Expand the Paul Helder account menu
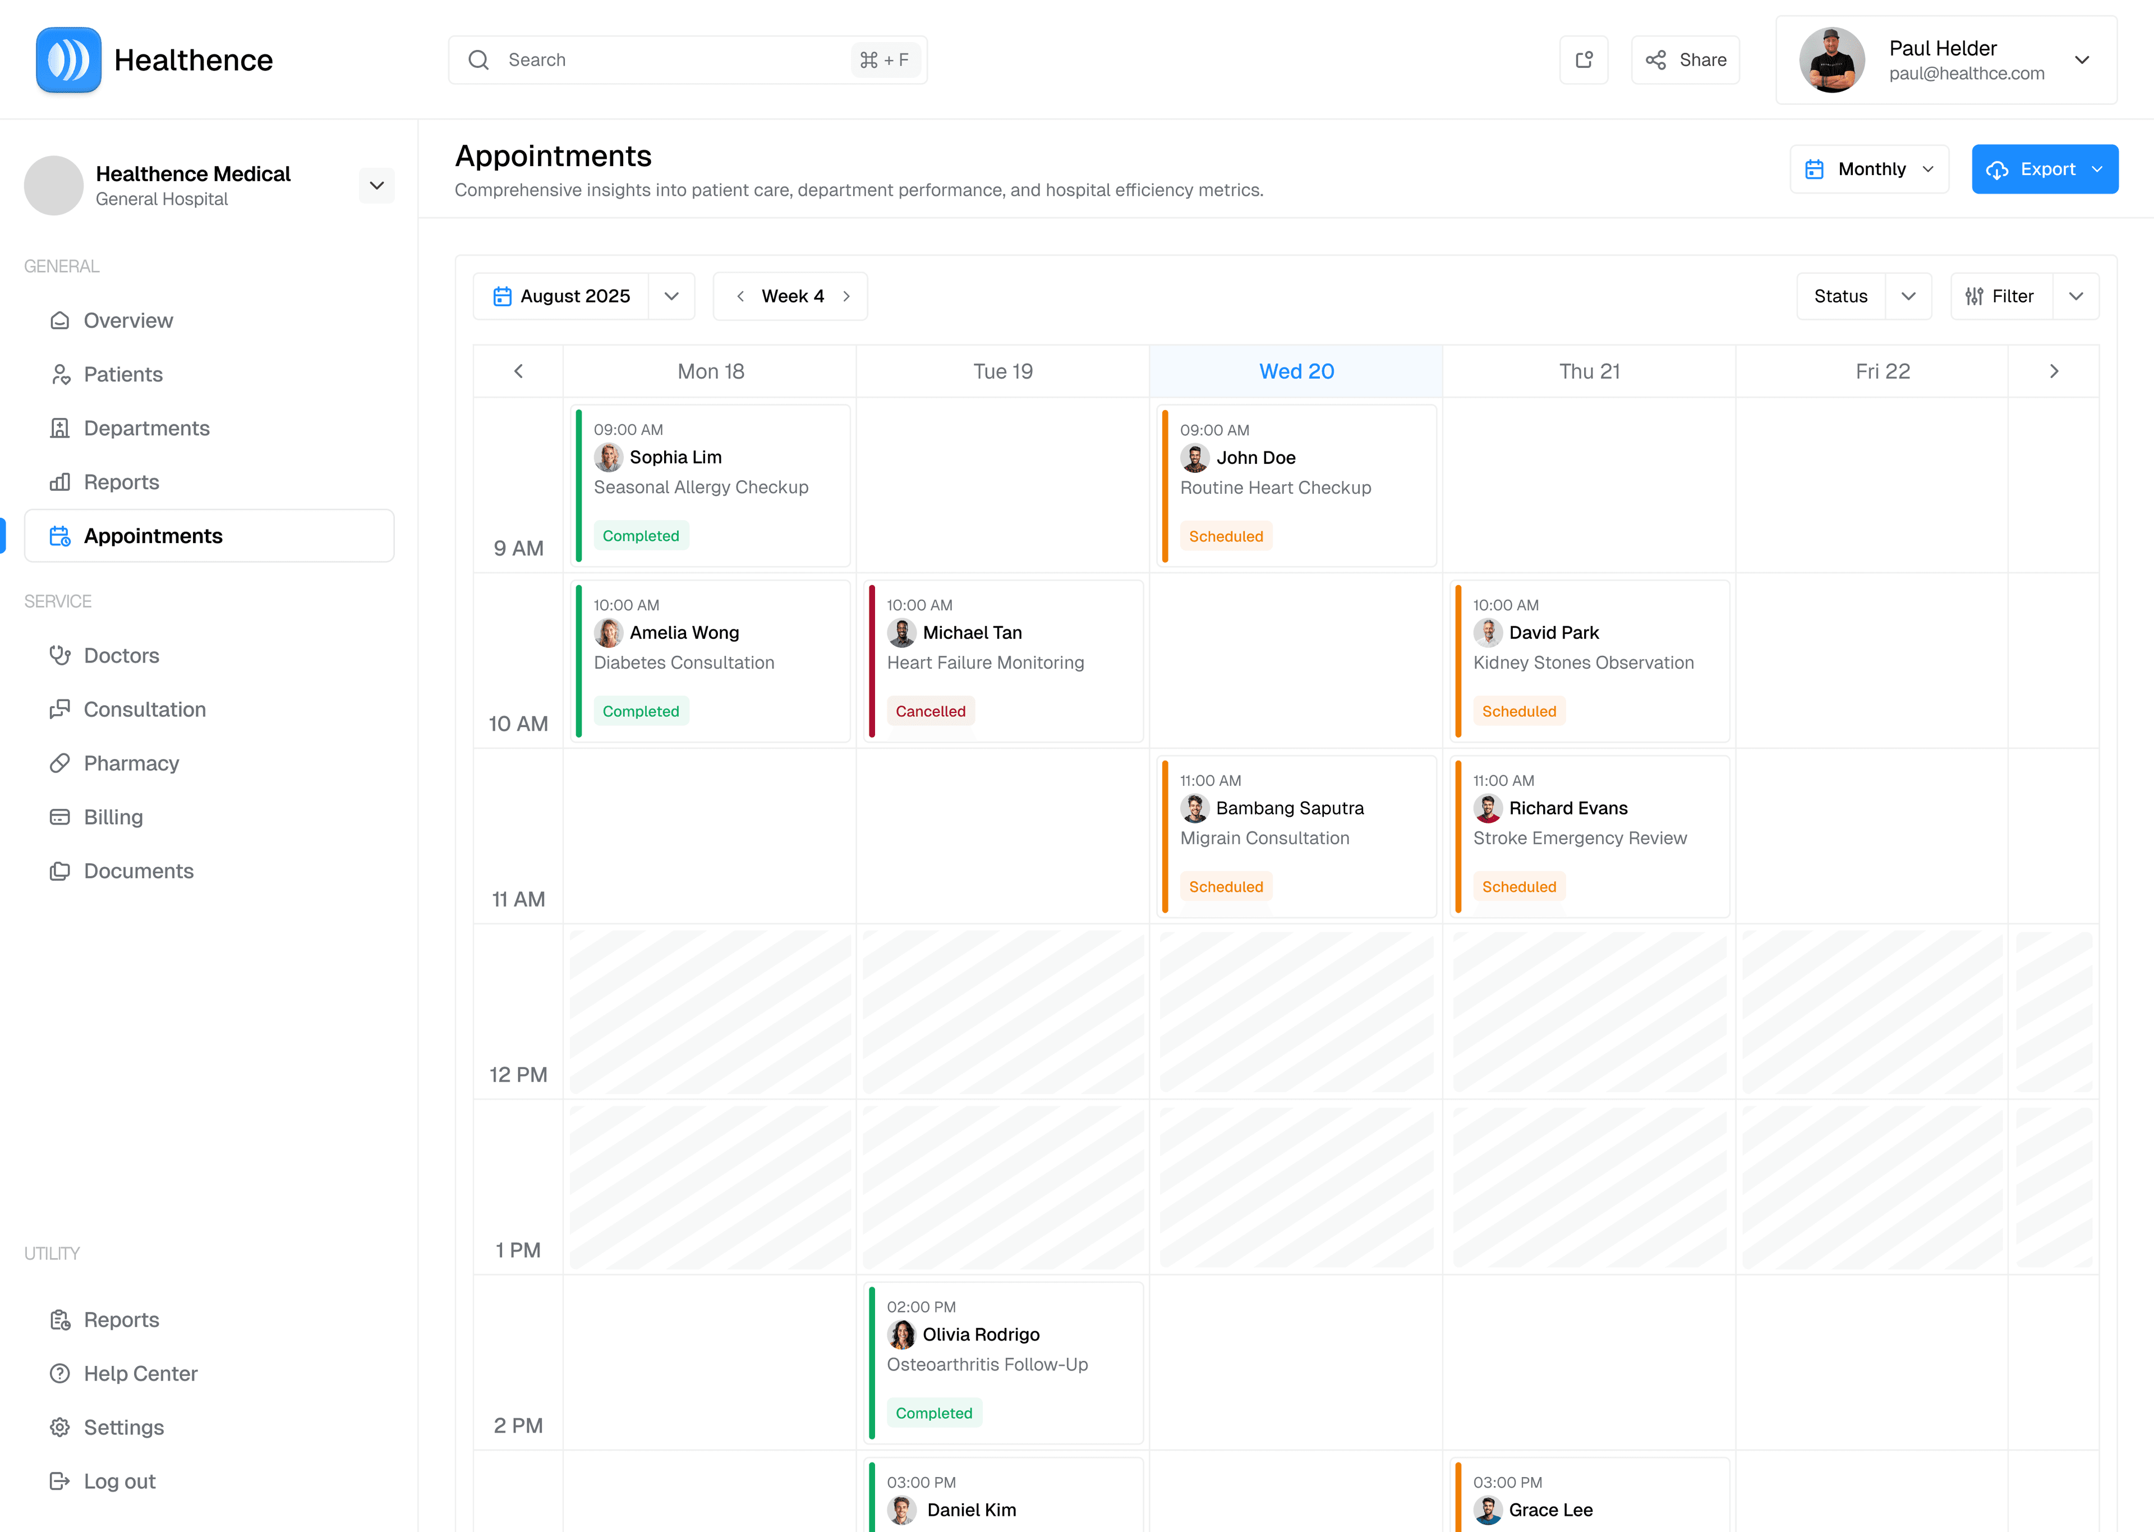The image size is (2154, 1532). [x=2082, y=59]
